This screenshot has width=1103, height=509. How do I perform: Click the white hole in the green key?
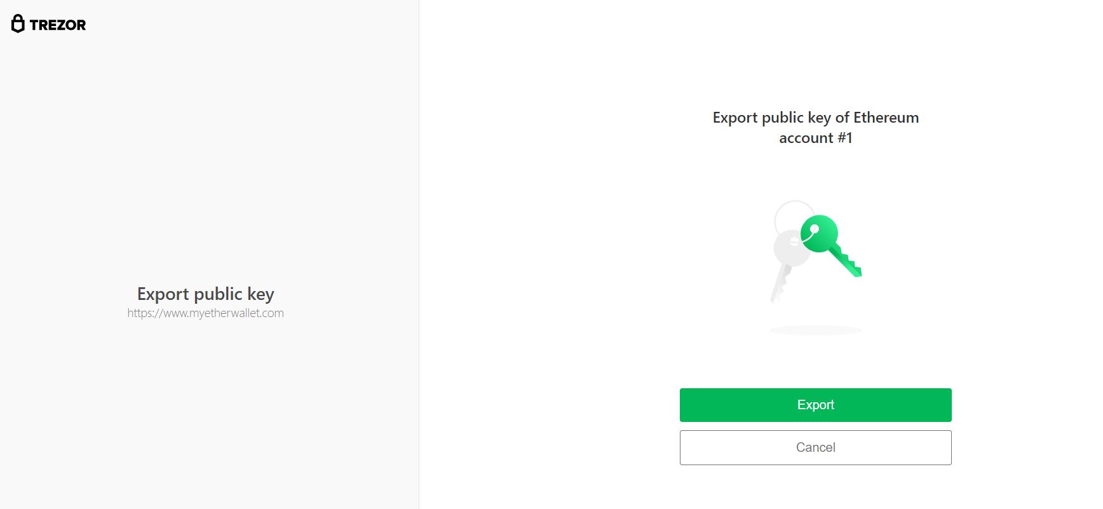click(814, 229)
